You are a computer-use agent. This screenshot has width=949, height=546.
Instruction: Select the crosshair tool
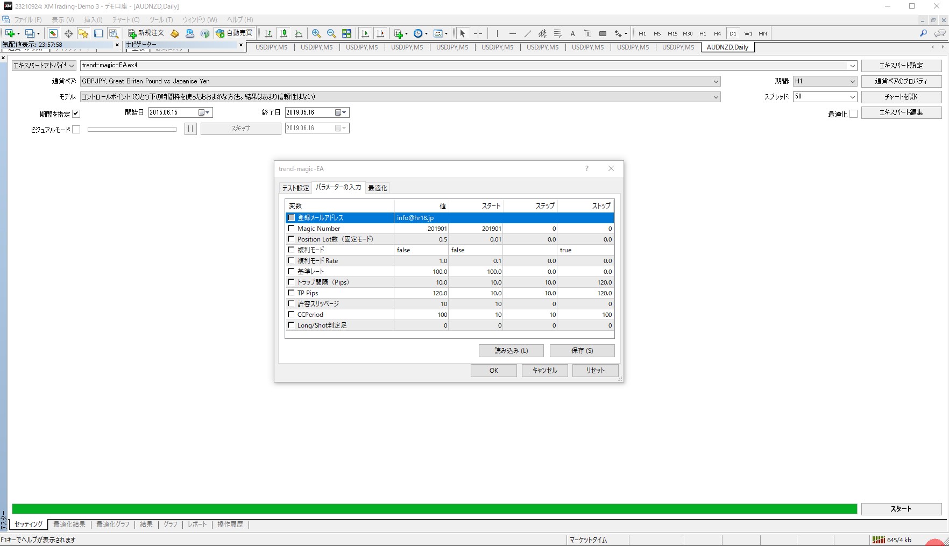(478, 33)
